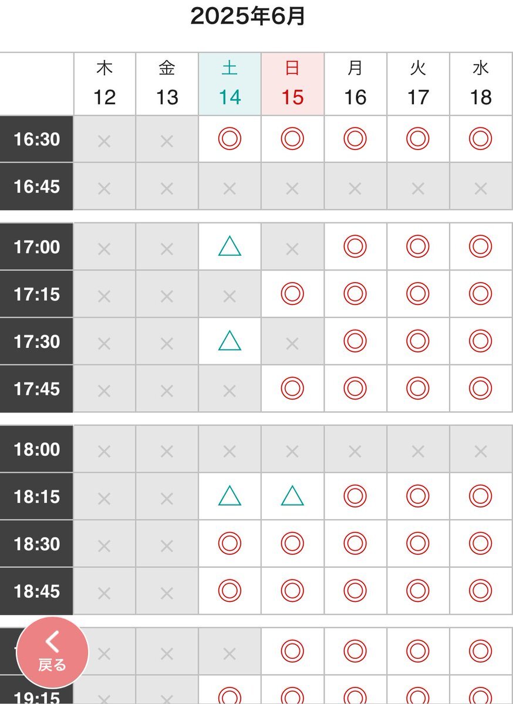Screen dimensions: 513x704
Task: Pick the 17:15 slot on Sunday 15
Action: (292, 294)
